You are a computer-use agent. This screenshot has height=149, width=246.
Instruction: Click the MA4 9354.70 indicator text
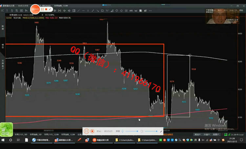pyautogui.click(x=65, y=18)
